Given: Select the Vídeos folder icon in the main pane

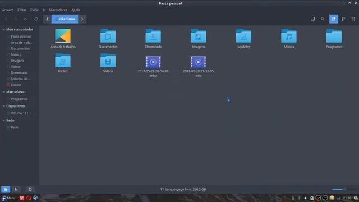Looking at the screenshot, I should [108, 61].
